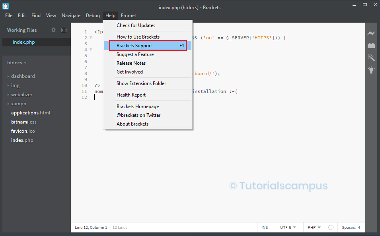Select Brackets Support menu item
This screenshot has width=380, height=236.
148,46
